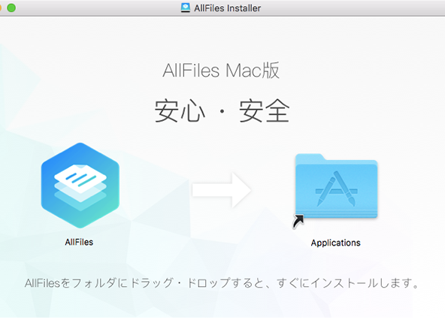The width and height of the screenshot is (445, 329).
Task: Click the disk icon beside AllFiles Installer title
Action: point(186,8)
